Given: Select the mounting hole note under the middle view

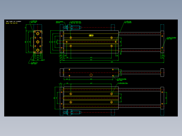Looking at the screenshot, I should pos(121,80).
